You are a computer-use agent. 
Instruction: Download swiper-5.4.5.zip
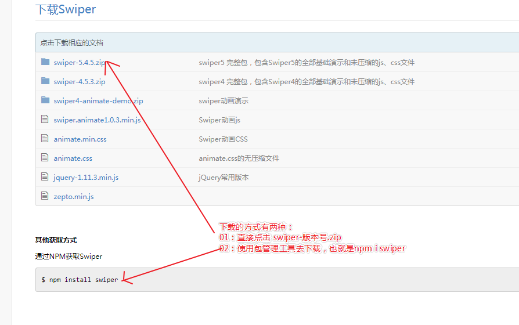(x=80, y=62)
